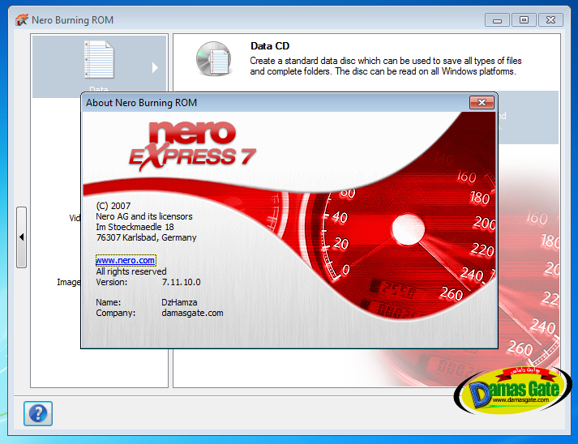Screen dimensions: 578x444
Task: Click the blue help question mark button
Action: [38, 413]
